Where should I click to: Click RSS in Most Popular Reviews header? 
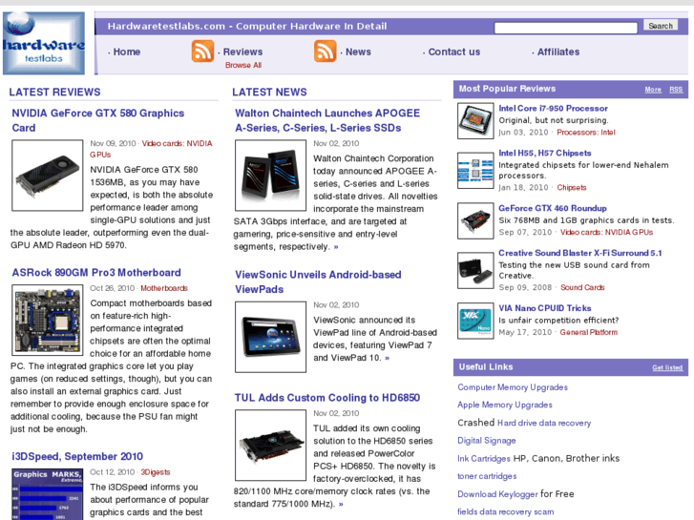676,90
